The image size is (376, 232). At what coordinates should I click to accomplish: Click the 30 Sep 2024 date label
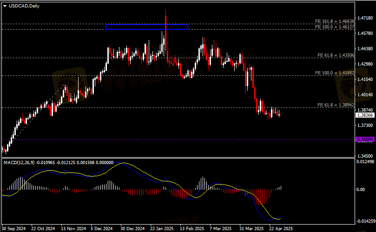coord(13,229)
